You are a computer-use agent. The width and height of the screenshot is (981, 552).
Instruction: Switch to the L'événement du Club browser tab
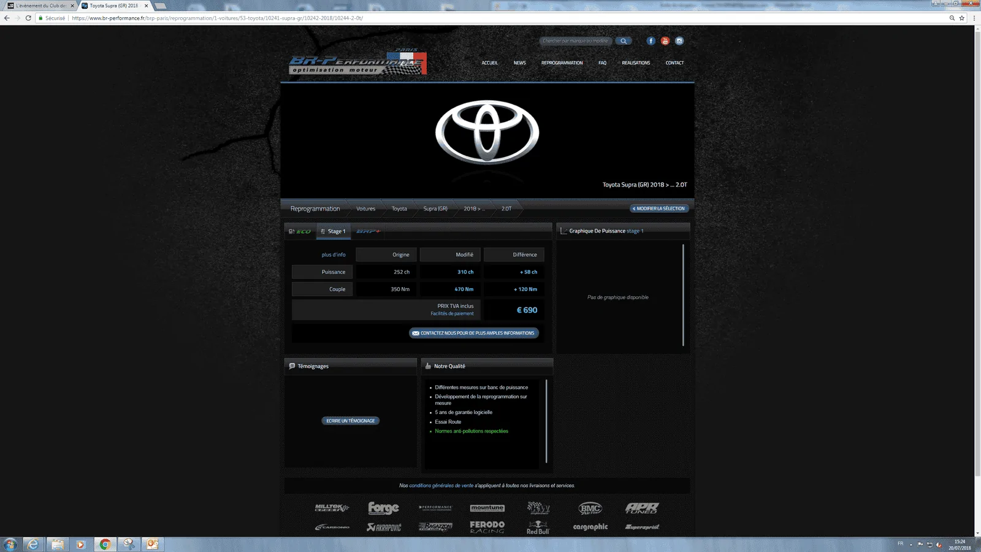(x=40, y=6)
